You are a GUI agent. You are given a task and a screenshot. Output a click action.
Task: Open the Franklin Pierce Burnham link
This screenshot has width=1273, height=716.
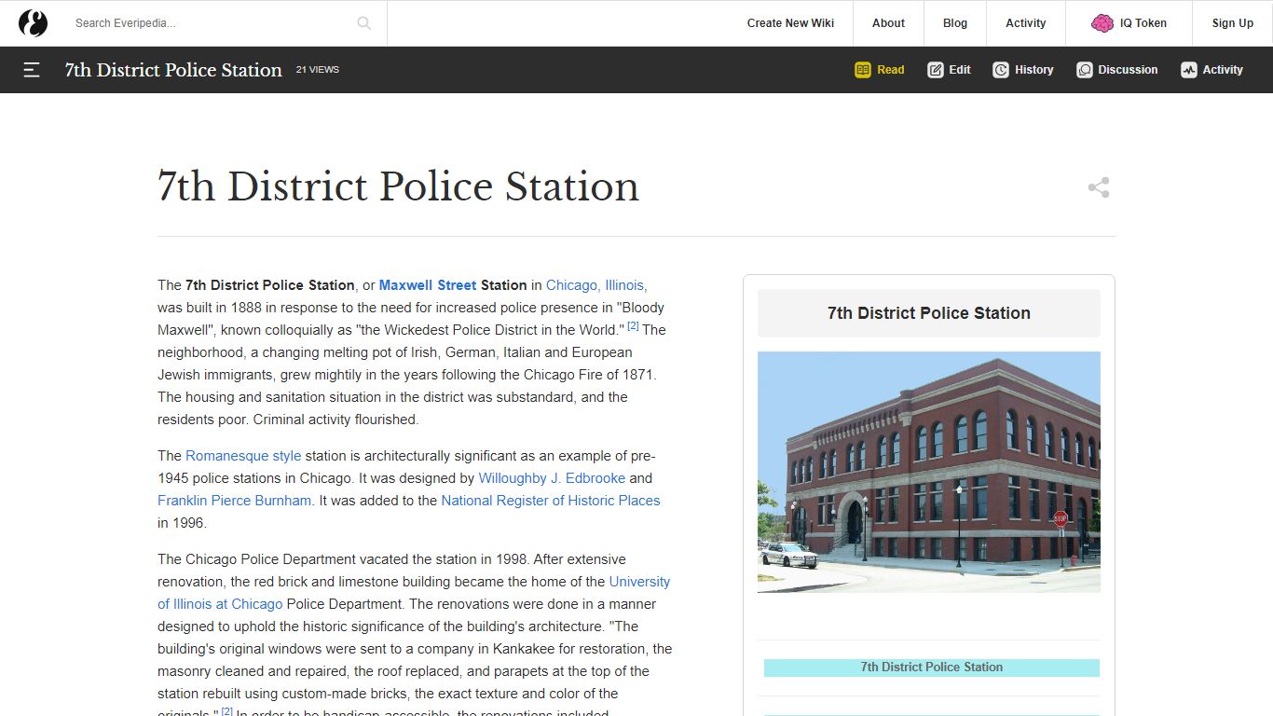[234, 501]
